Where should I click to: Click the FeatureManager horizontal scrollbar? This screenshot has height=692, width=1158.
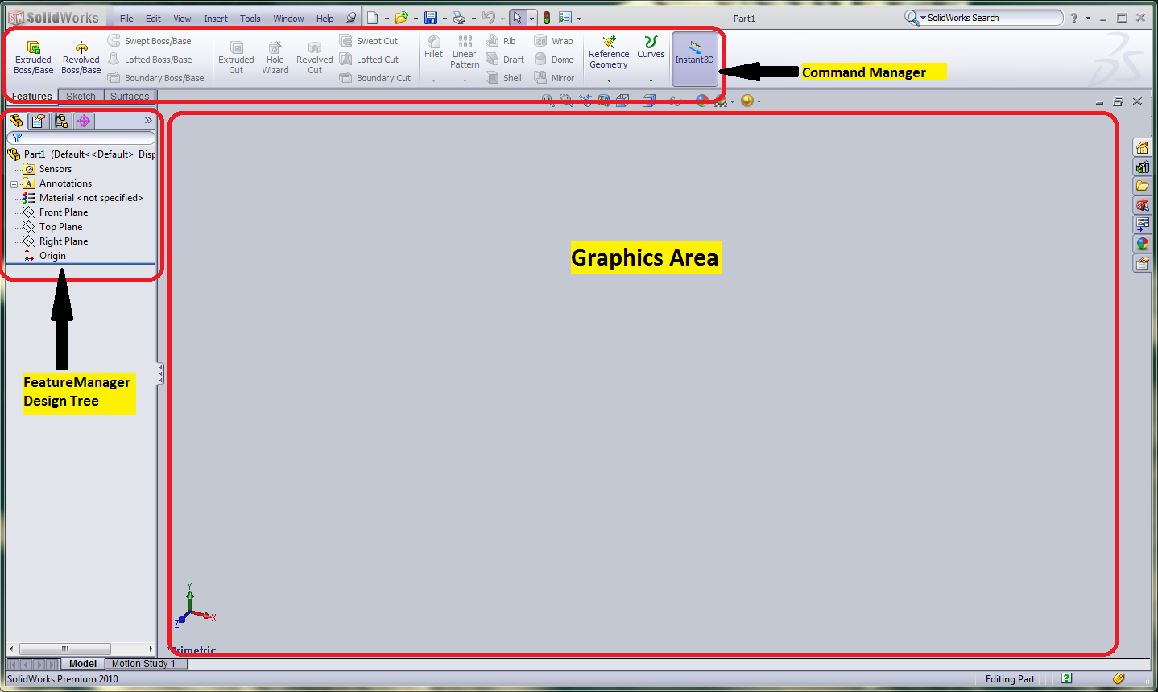click(x=81, y=649)
